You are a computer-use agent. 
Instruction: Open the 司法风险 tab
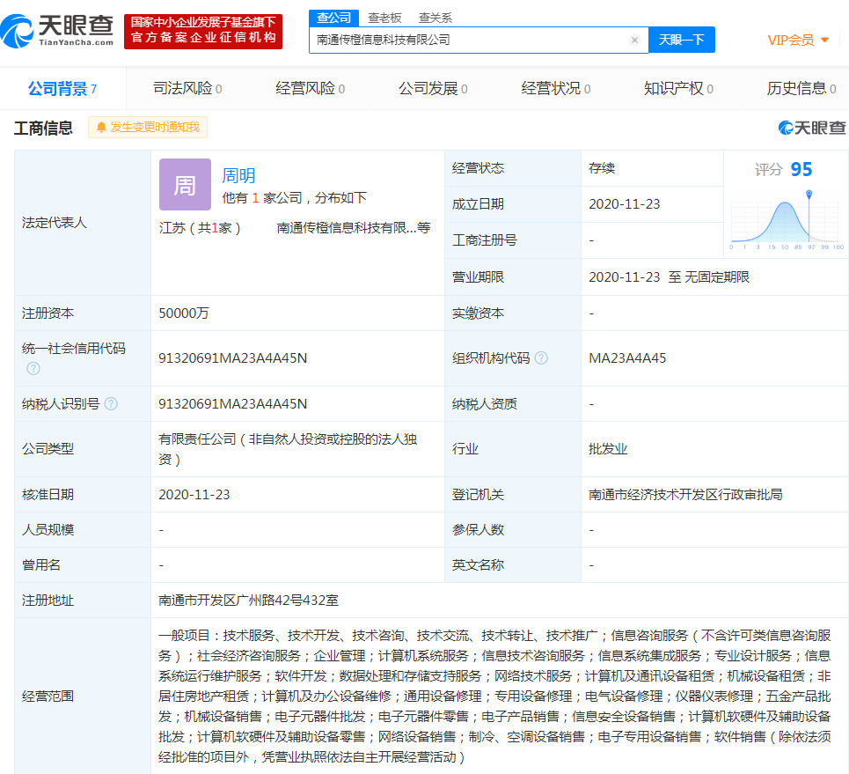(187, 88)
